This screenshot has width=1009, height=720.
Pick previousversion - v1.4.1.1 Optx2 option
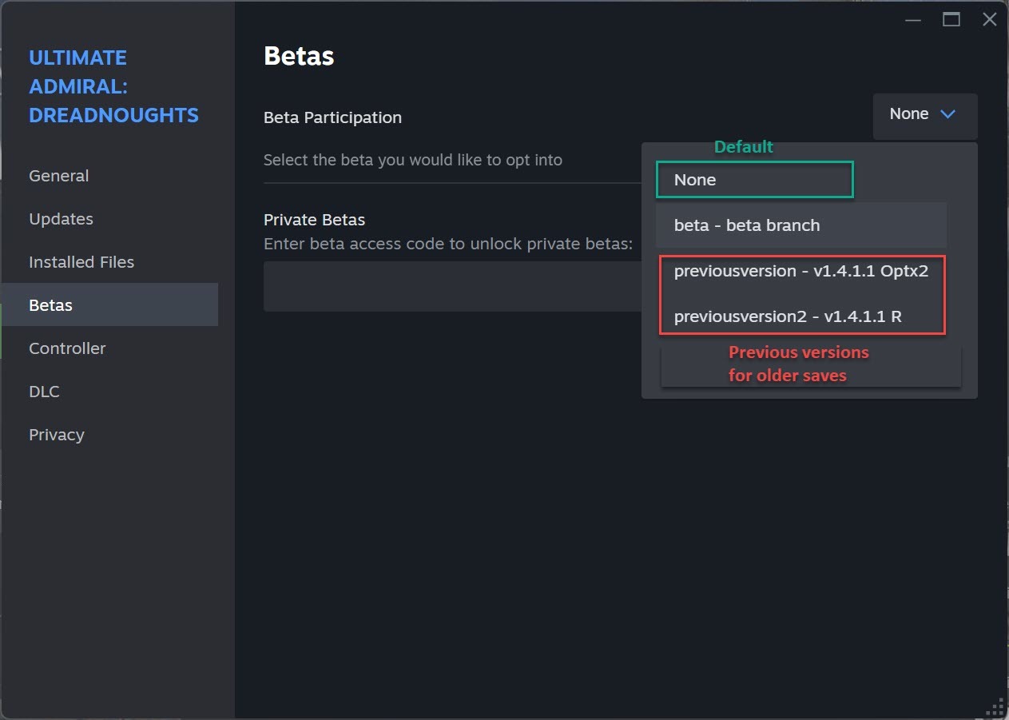[801, 271]
